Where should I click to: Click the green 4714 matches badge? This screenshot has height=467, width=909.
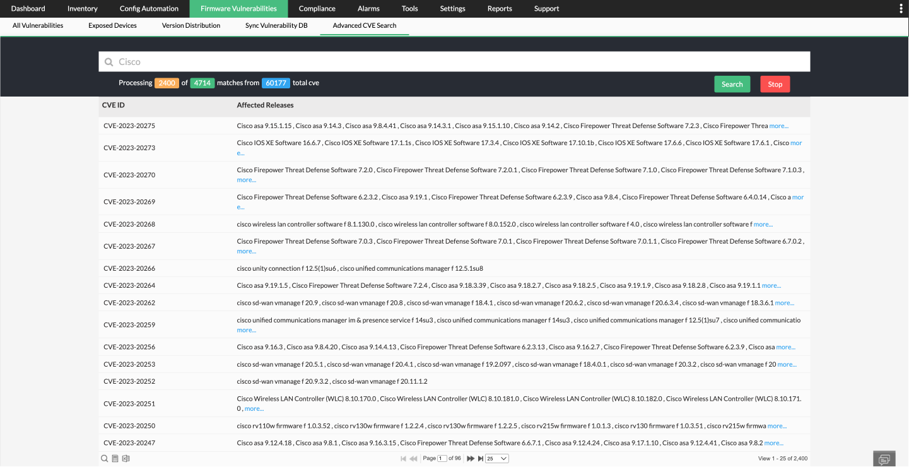[202, 83]
